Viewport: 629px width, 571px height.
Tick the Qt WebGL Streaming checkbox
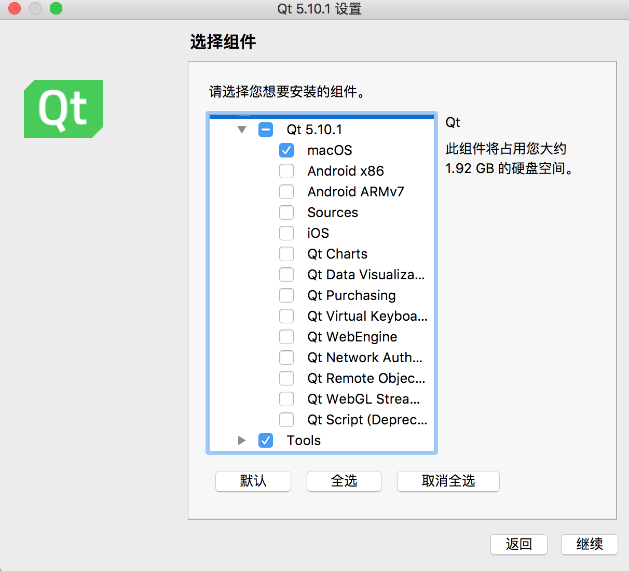coord(286,399)
